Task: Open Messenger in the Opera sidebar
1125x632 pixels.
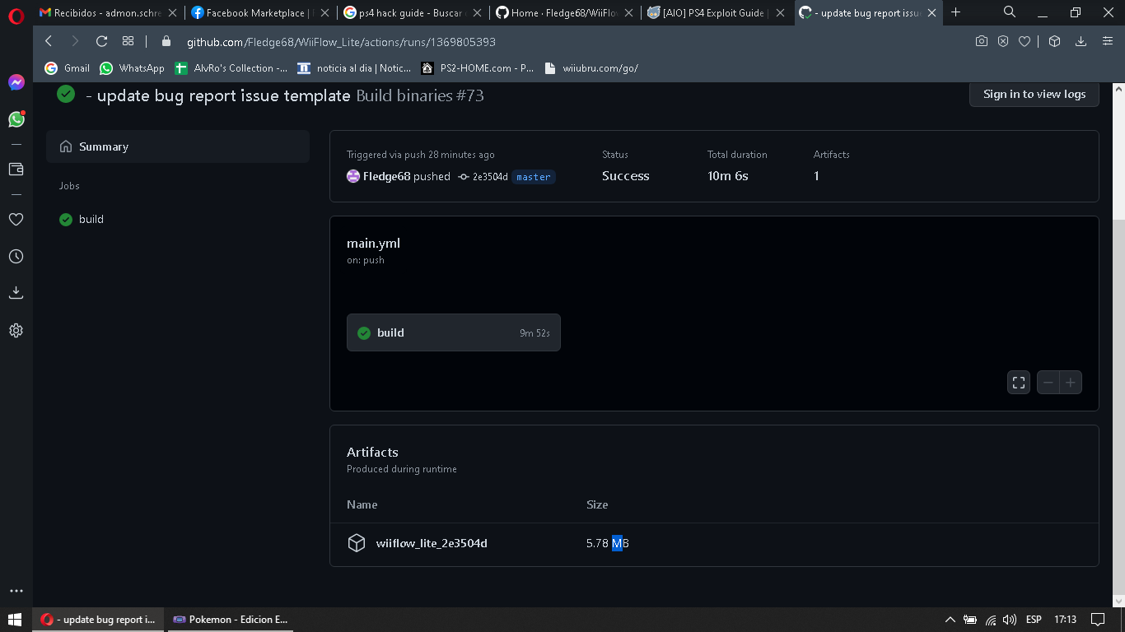Action: [x=16, y=82]
